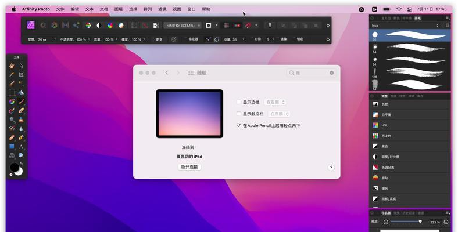Select the Mesh Warp tool
This screenshot has height=232, width=458.
tap(12, 155)
